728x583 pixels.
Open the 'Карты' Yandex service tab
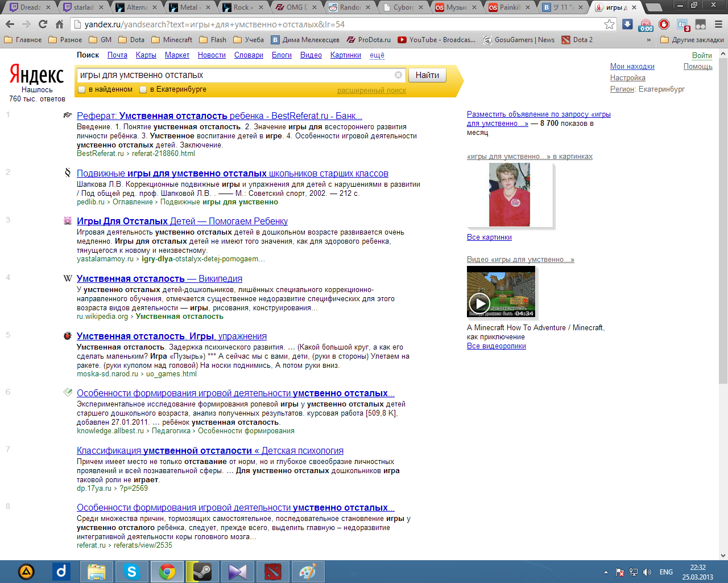tap(146, 55)
